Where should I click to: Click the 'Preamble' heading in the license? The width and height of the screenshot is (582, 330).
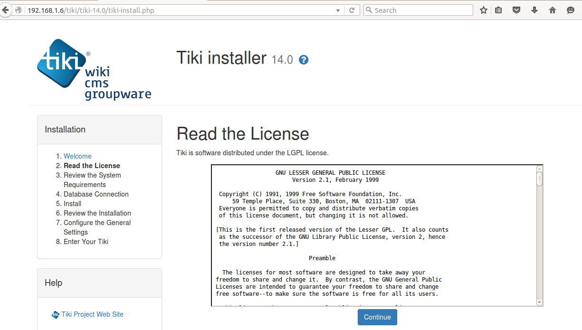point(322,258)
